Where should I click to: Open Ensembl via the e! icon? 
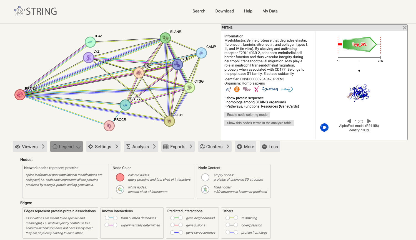coord(229,89)
